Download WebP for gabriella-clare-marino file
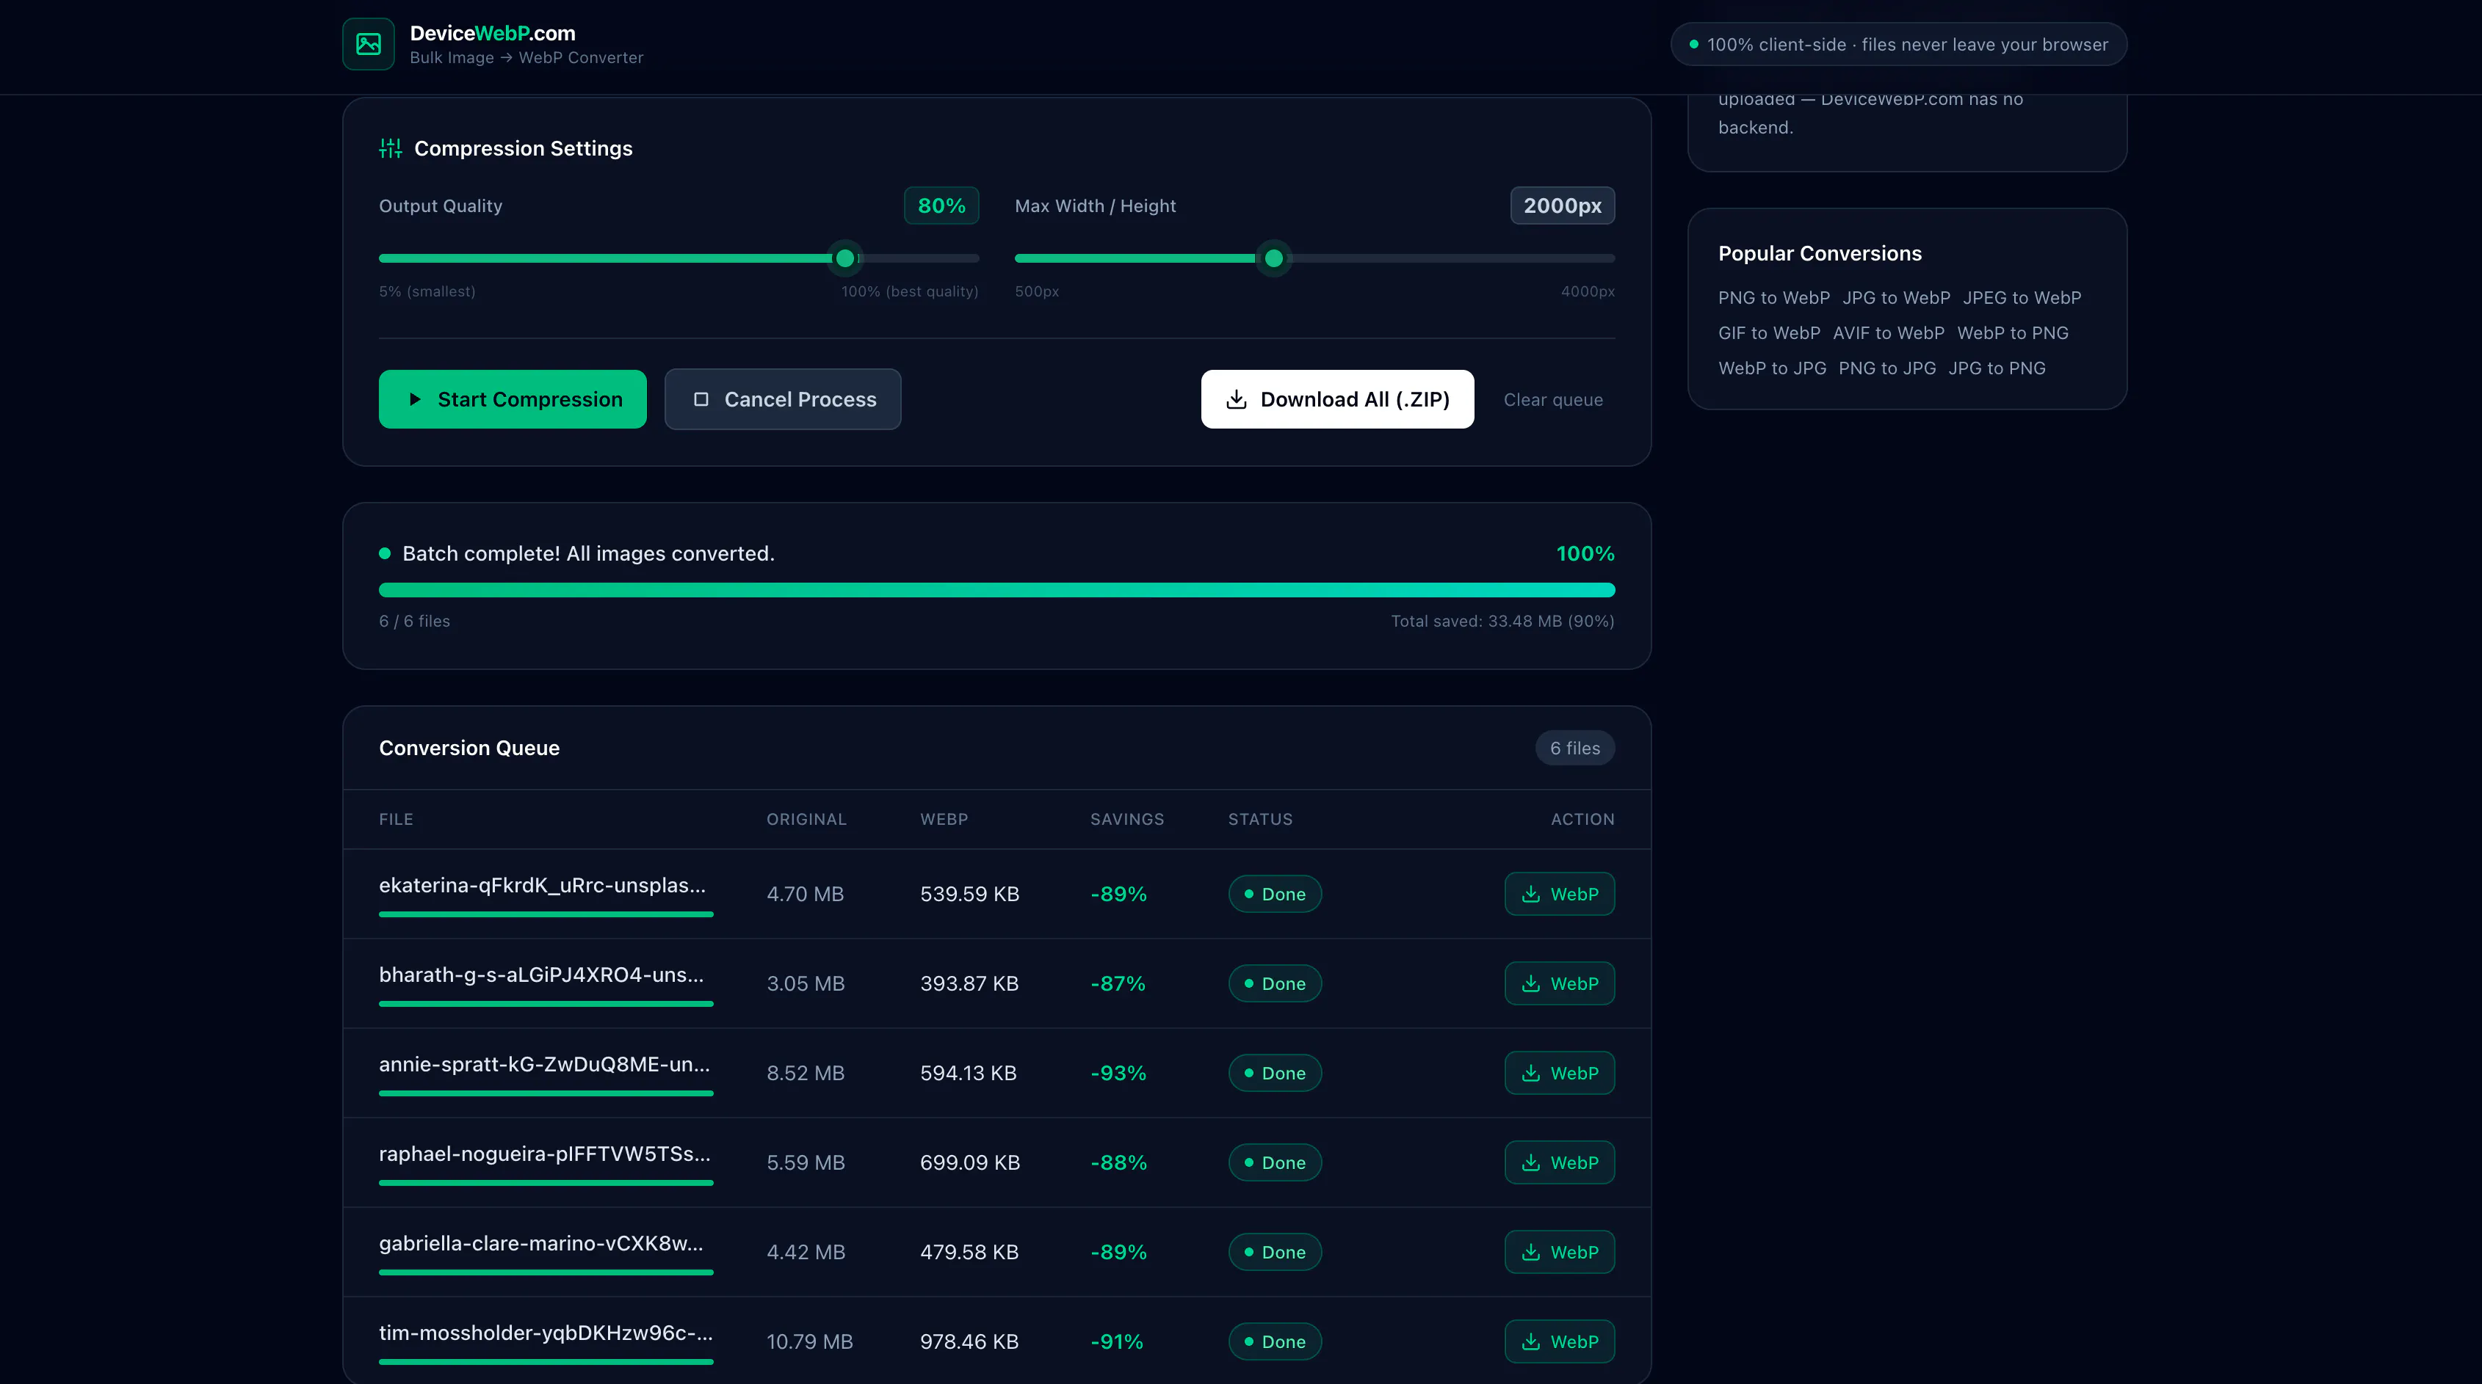This screenshot has width=2482, height=1384. (1559, 1252)
